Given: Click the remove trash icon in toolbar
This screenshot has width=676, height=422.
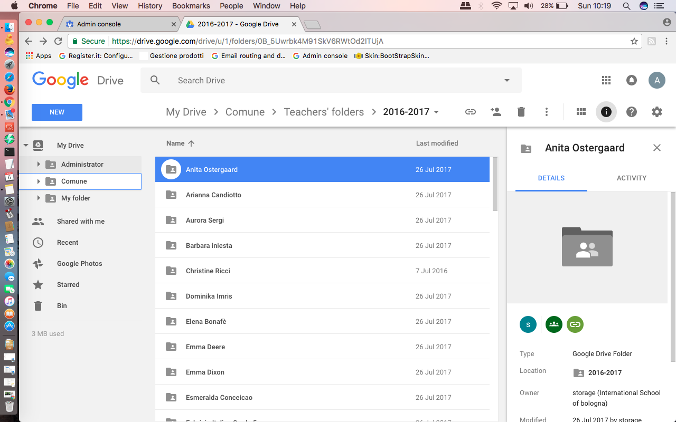Looking at the screenshot, I should (x=521, y=112).
